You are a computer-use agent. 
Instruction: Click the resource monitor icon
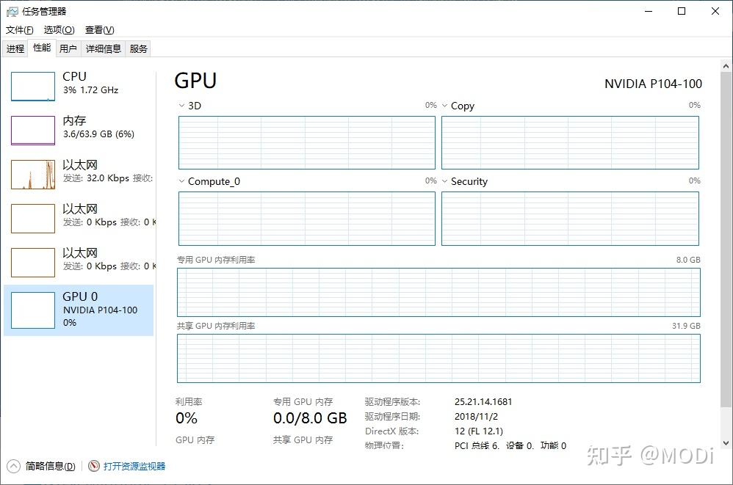point(94,466)
